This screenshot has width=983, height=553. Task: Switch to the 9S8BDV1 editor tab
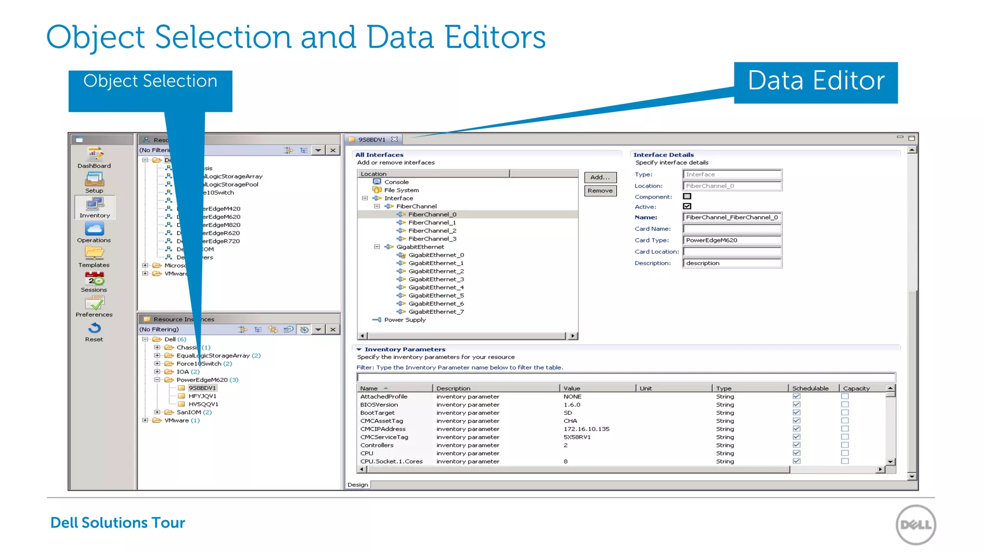tap(372, 140)
